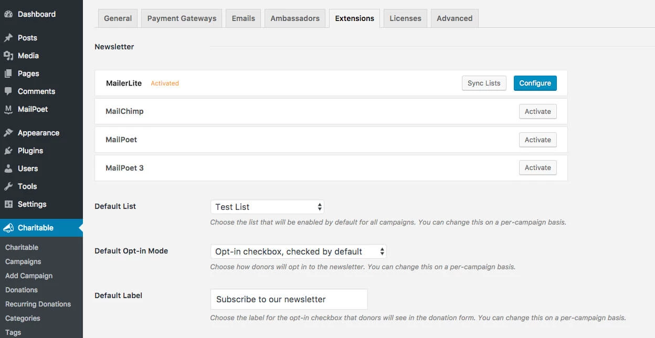Open the Default List dropdown
Image resolution: width=655 pixels, height=338 pixels.
pos(267,207)
